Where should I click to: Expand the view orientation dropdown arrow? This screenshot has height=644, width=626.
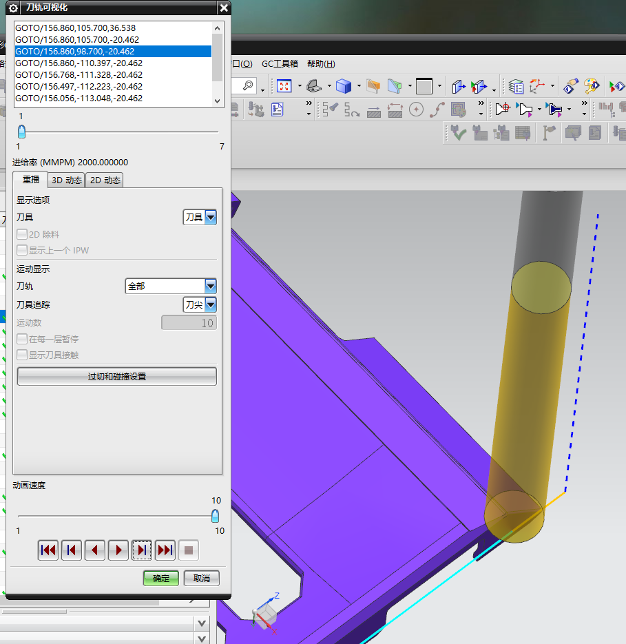329,86
